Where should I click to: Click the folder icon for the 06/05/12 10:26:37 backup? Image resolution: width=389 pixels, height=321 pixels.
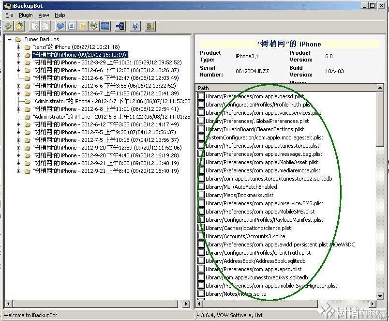[x=27, y=70]
